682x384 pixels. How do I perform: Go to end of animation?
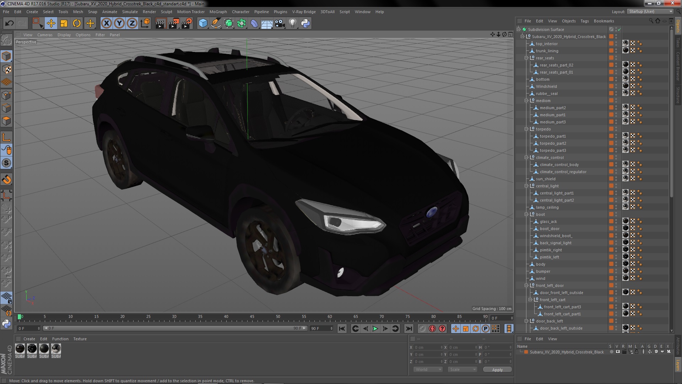point(408,329)
